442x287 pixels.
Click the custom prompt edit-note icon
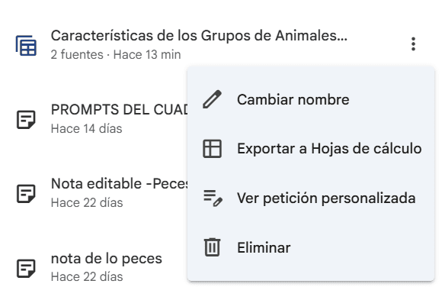[x=213, y=198]
